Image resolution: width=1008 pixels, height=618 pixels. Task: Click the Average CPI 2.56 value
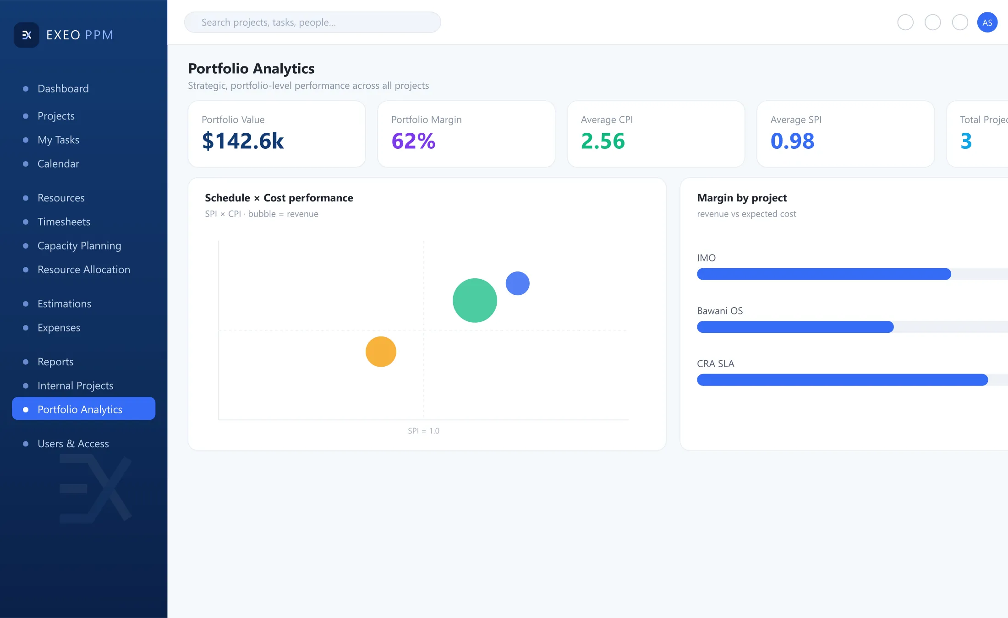point(603,141)
